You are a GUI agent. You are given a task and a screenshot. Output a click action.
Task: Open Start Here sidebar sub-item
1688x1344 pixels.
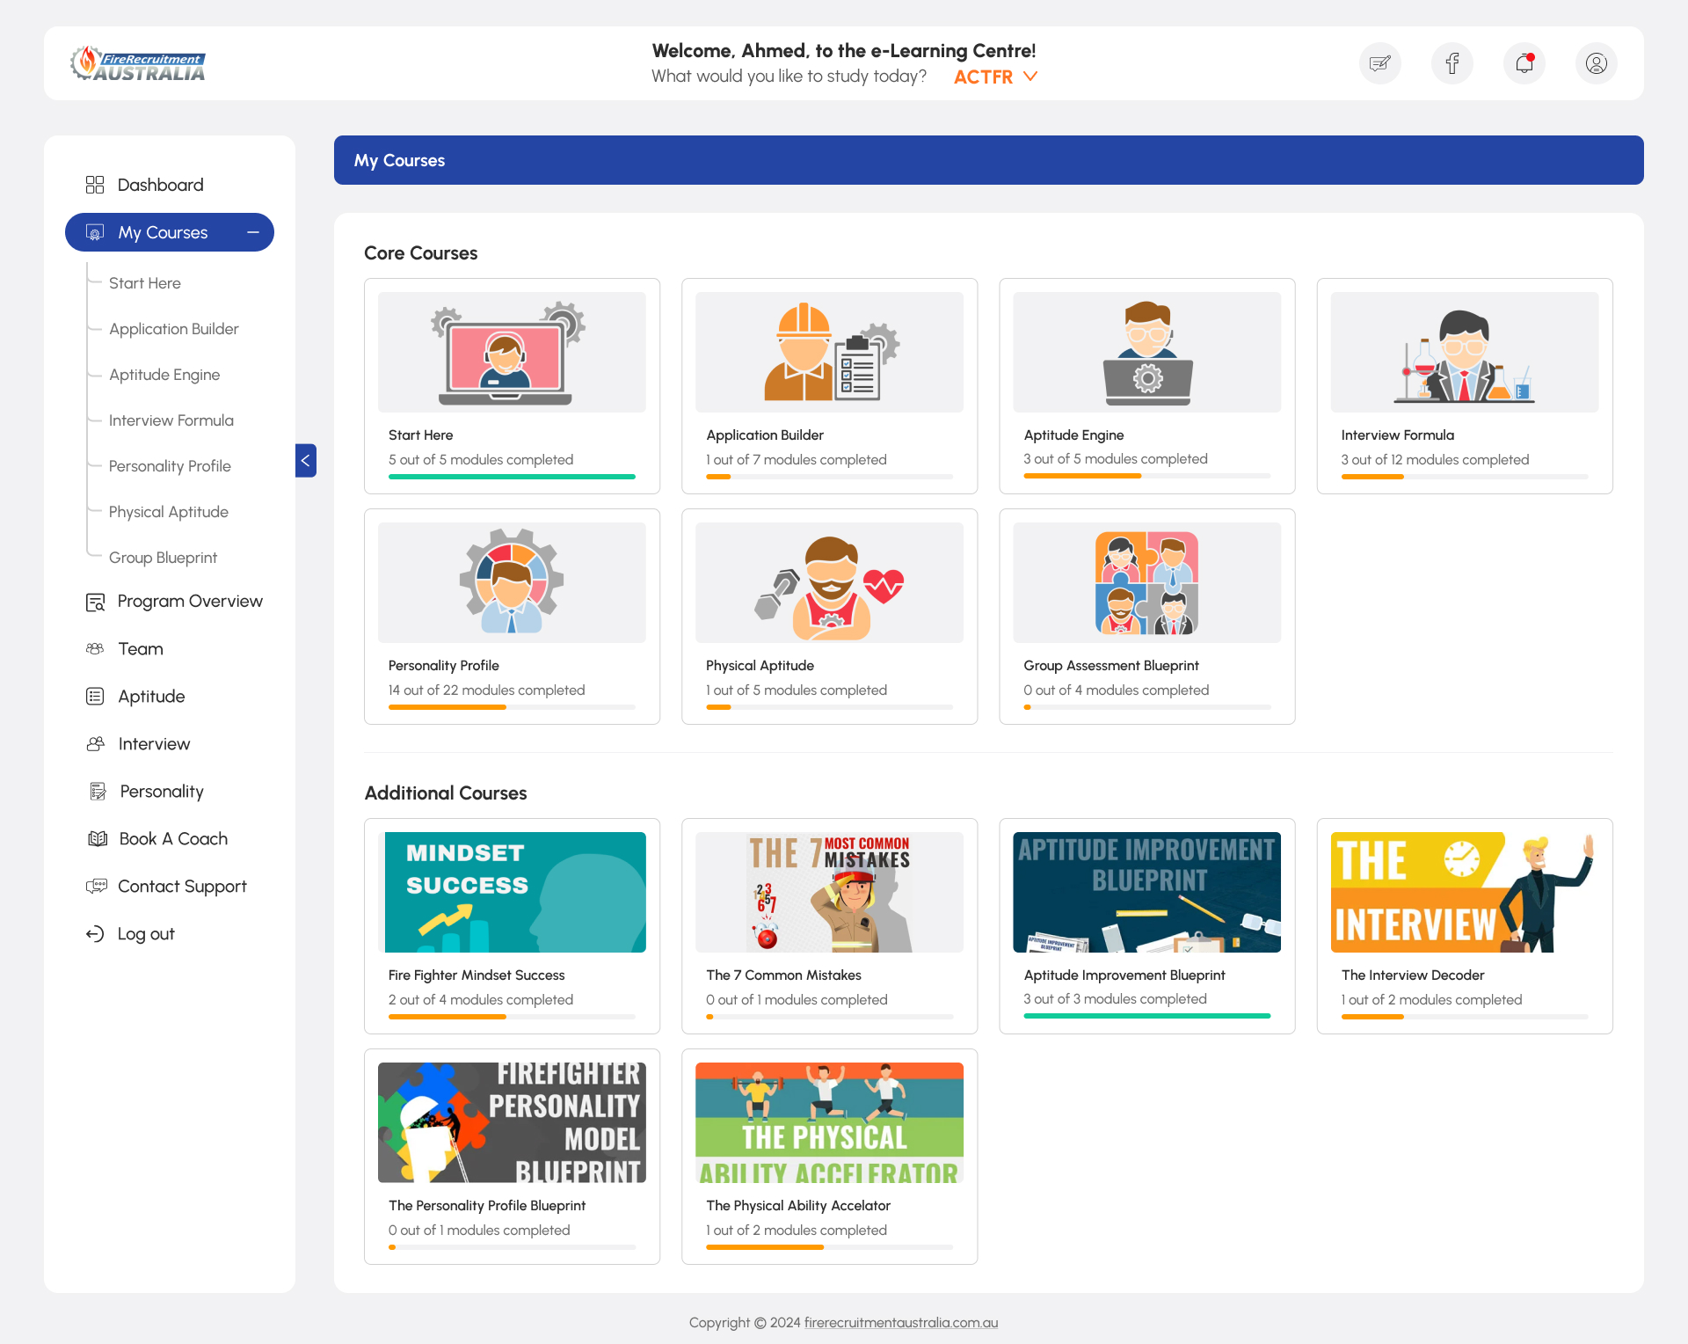(145, 283)
